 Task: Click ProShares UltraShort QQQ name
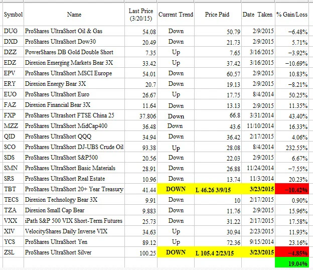point(74,137)
